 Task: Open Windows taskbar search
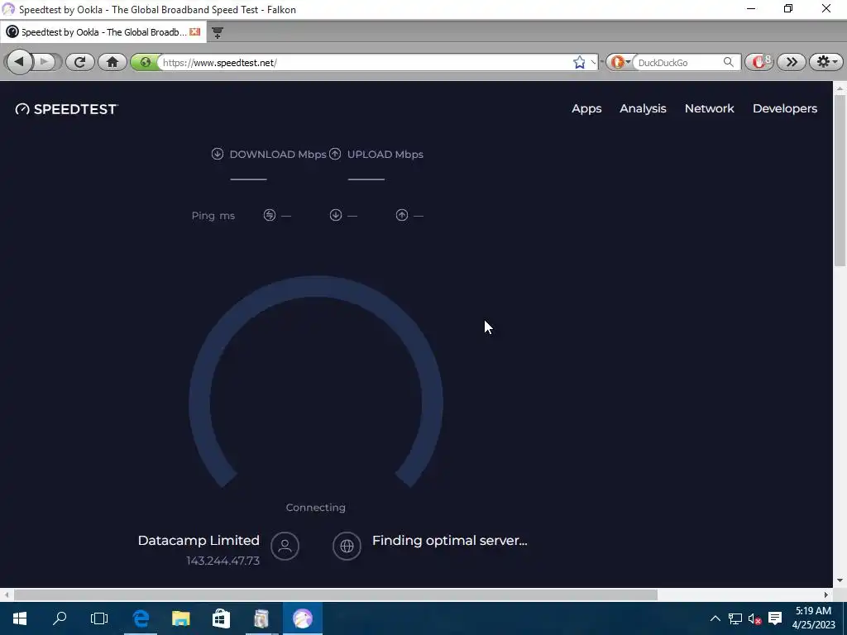[x=60, y=618]
